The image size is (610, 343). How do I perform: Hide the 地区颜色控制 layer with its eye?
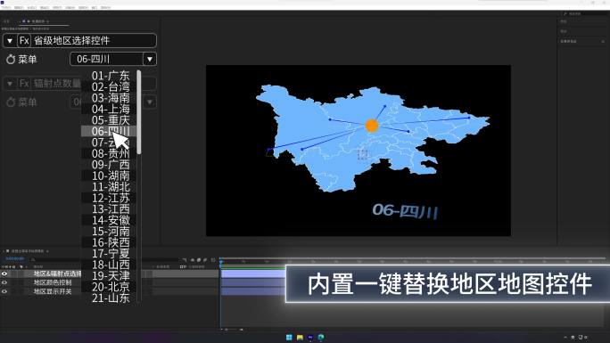(x=4, y=282)
